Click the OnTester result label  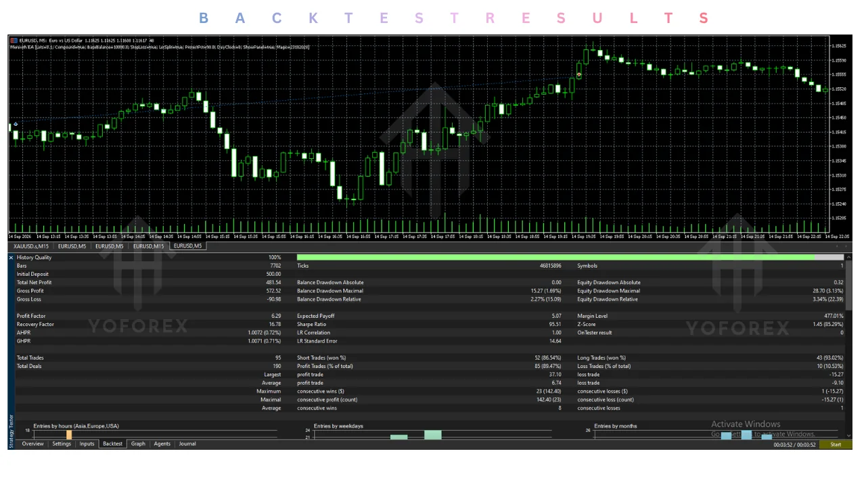click(595, 333)
